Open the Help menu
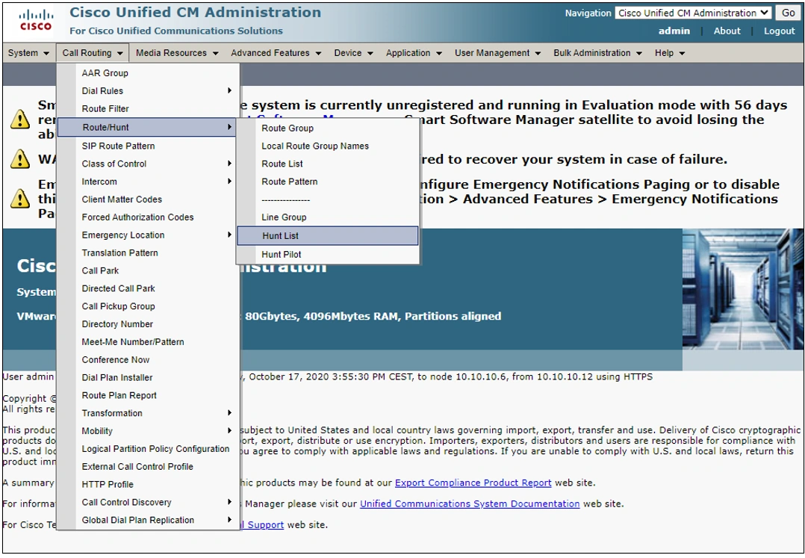This screenshot has height=558, width=805. pyautogui.click(x=669, y=53)
